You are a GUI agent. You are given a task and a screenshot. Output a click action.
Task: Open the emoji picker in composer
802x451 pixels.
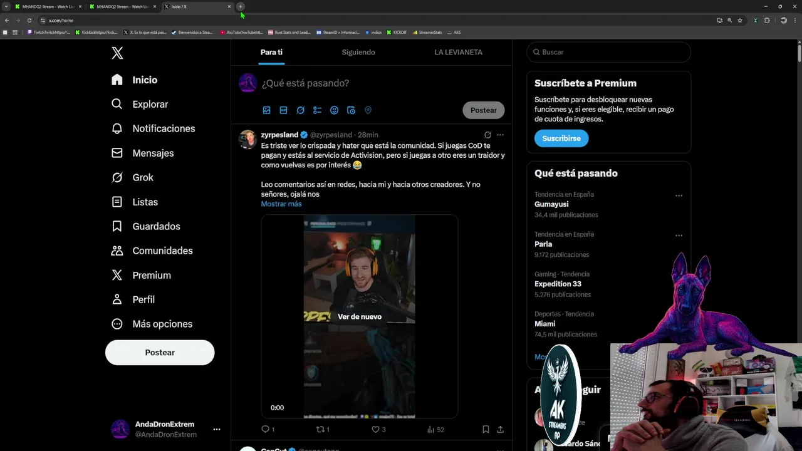(x=334, y=110)
